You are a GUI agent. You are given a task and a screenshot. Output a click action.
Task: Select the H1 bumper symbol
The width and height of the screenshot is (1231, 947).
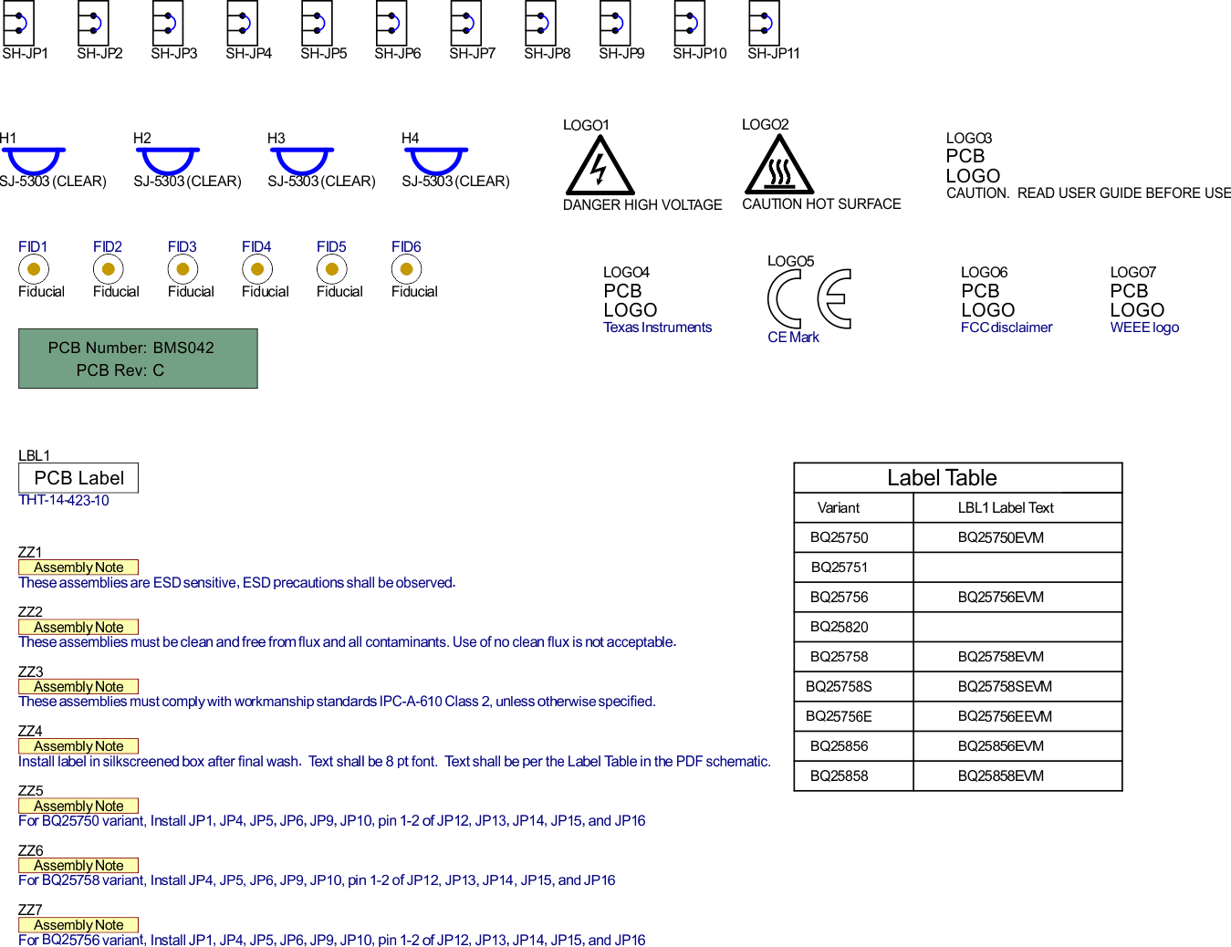coord(35,161)
